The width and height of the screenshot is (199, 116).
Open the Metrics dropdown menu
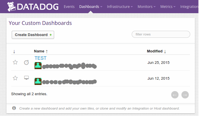[x=168, y=7]
